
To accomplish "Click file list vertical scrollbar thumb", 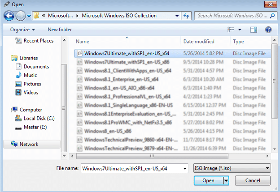I will 274,81.
